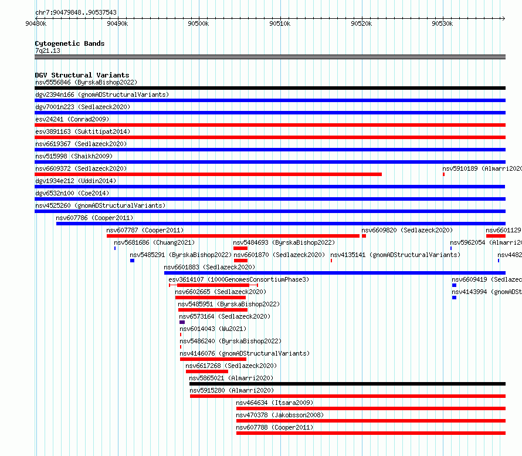Click the nsv515998 (Shaikh2009) label
The width and height of the screenshot is (522, 456).
tap(74, 156)
